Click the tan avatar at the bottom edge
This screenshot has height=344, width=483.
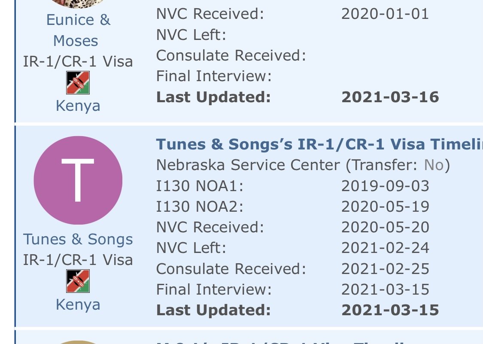[x=78, y=342]
